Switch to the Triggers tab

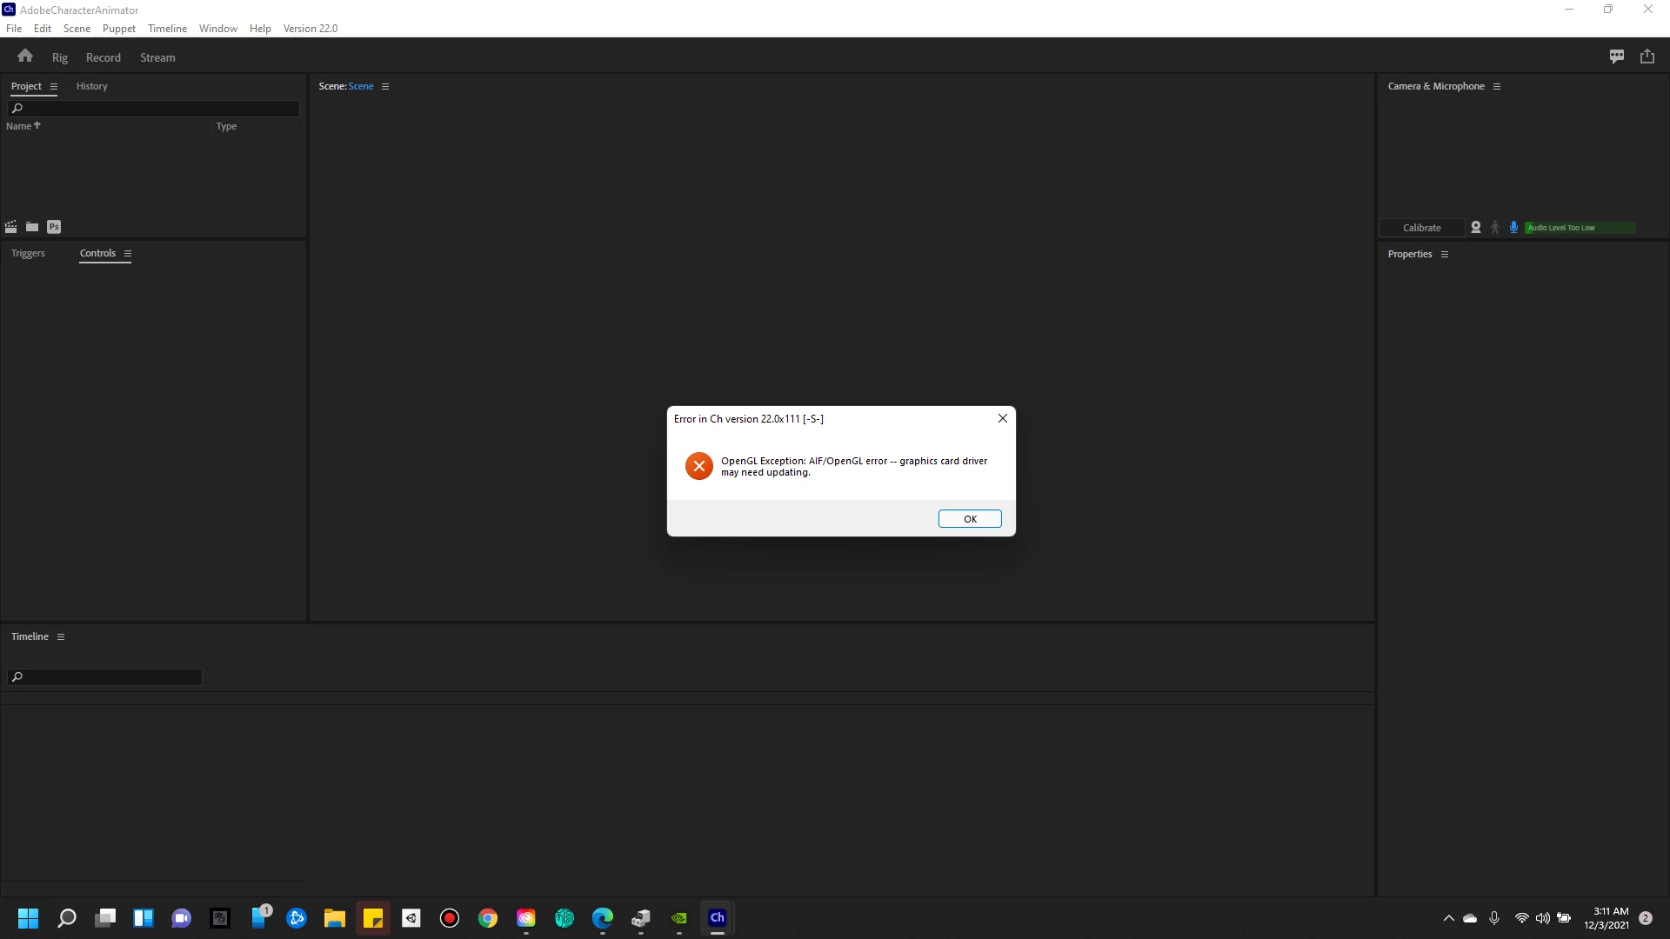(x=28, y=254)
